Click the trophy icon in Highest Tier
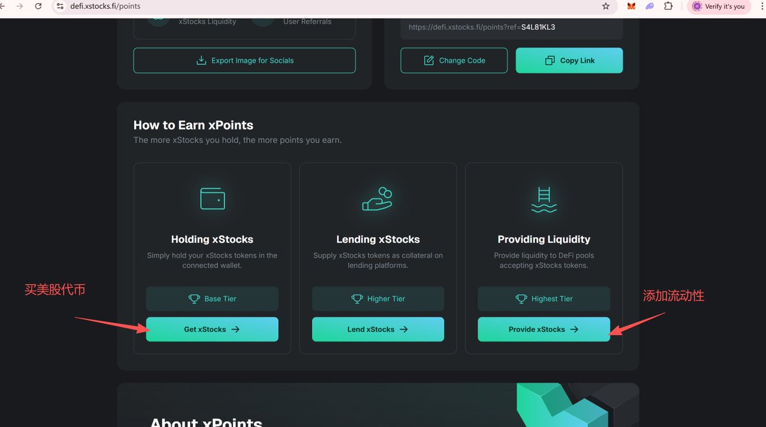This screenshot has height=427, width=766. (522, 299)
